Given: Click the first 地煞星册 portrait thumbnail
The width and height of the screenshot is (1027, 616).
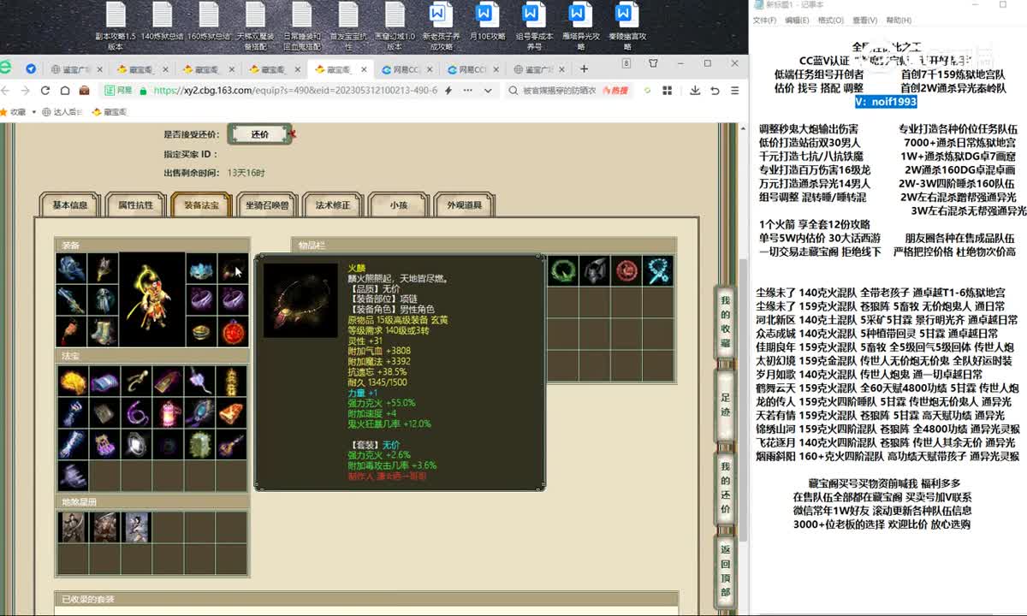Looking at the screenshot, I should (74, 526).
